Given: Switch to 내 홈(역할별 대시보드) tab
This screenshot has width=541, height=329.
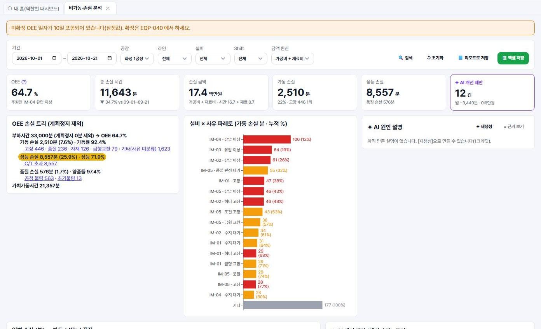Looking at the screenshot, I should 33,8.
